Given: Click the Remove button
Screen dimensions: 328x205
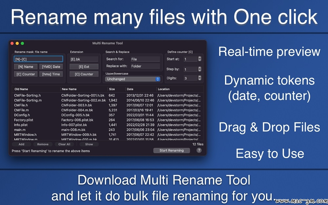Looking at the screenshot, I should coord(43,144).
